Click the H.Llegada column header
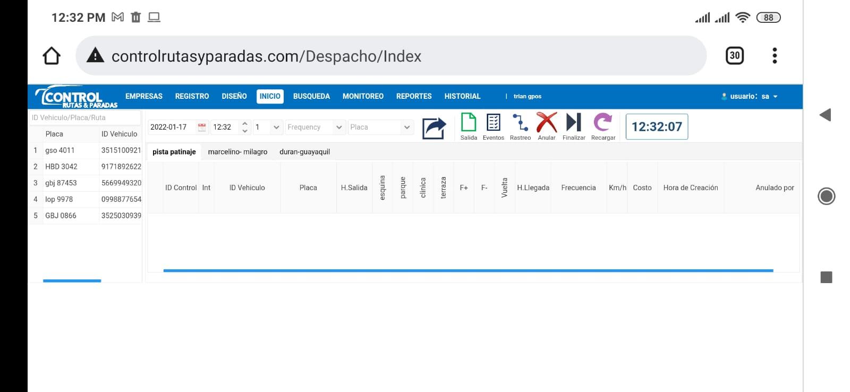 pyautogui.click(x=533, y=188)
